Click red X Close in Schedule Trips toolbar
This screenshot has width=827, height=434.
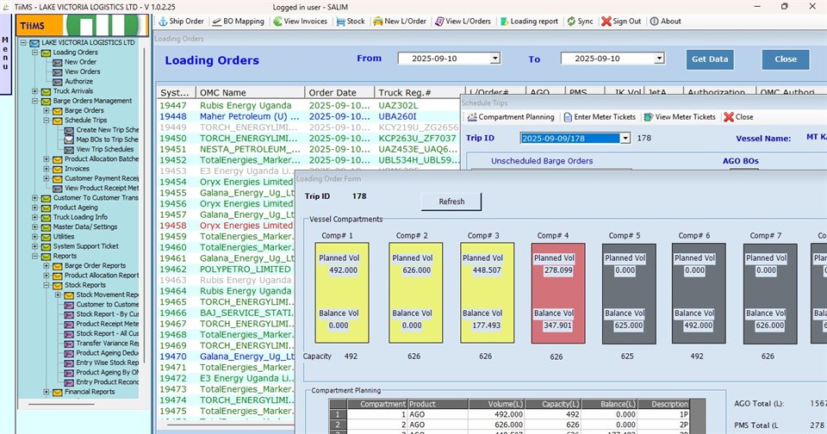729,116
